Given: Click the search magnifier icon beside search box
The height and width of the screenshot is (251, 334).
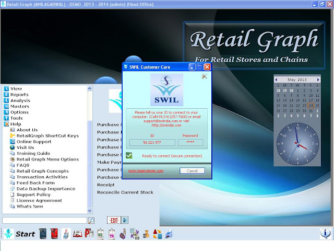Looking at the screenshot, I should 91,221.
